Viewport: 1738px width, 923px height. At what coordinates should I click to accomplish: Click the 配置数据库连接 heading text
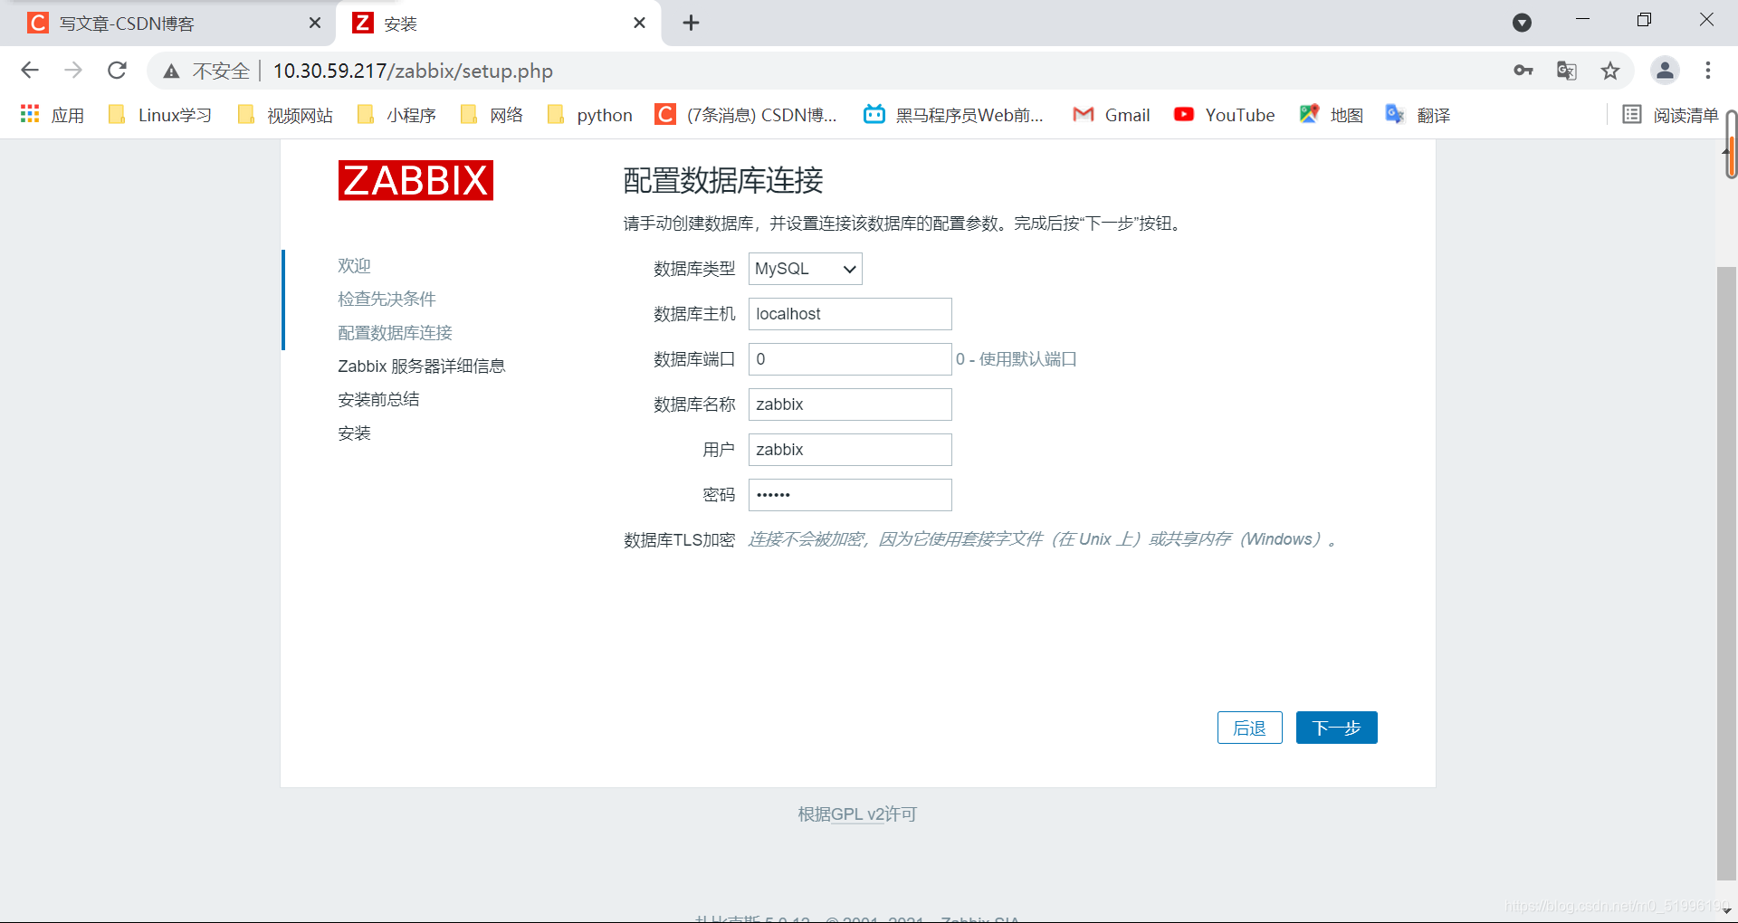click(x=723, y=180)
